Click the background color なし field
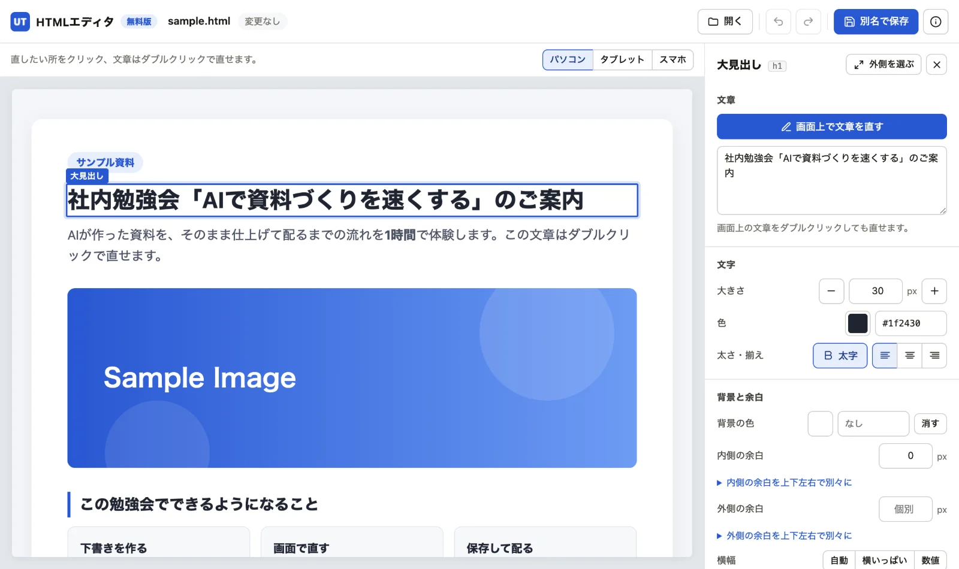The height and width of the screenshot is (569, 959). [x=873, y=423]
